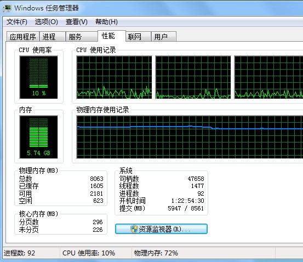Open 资源监视器(R)... button
This screenshot has height=262, width=303.
161,229
